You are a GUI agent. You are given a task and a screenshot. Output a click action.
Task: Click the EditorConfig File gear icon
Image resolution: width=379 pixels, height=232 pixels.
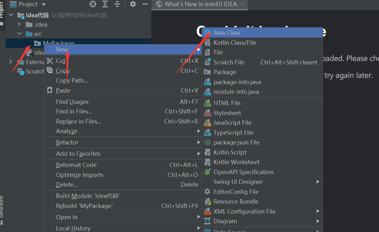coord(207,192)
